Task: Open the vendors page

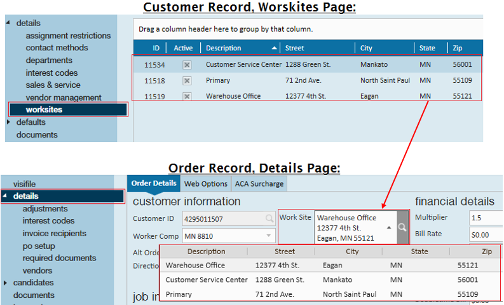Action: click(37, 271)
